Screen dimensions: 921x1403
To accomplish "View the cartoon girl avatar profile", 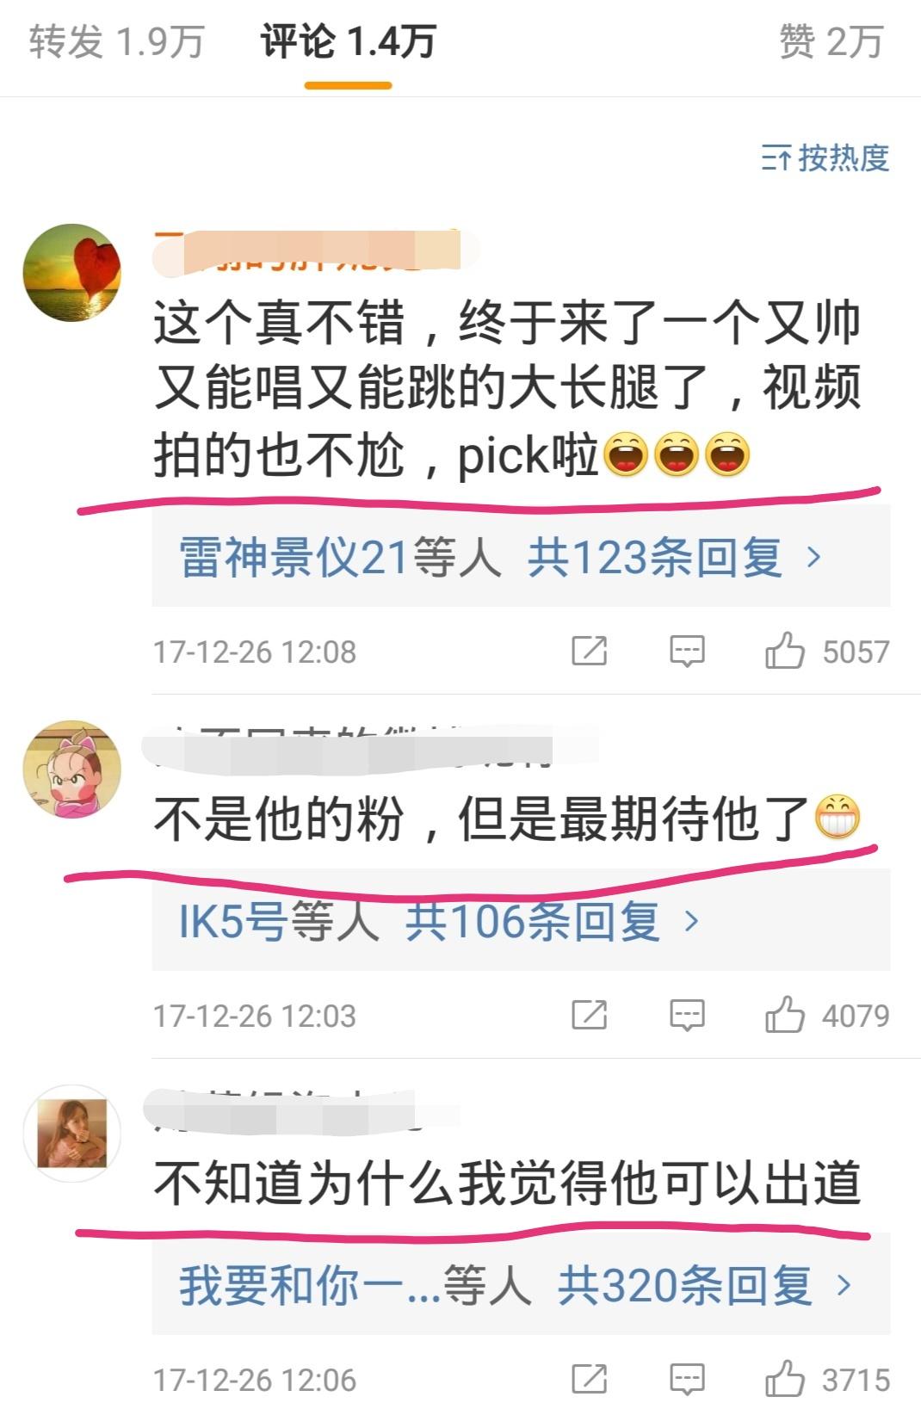I will 72,769.
